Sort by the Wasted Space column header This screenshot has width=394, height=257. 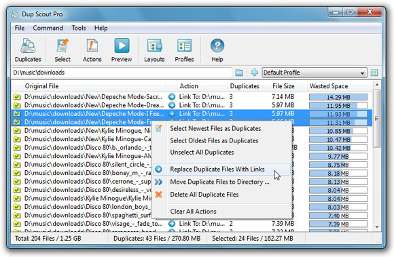click(x=339, y=86)
